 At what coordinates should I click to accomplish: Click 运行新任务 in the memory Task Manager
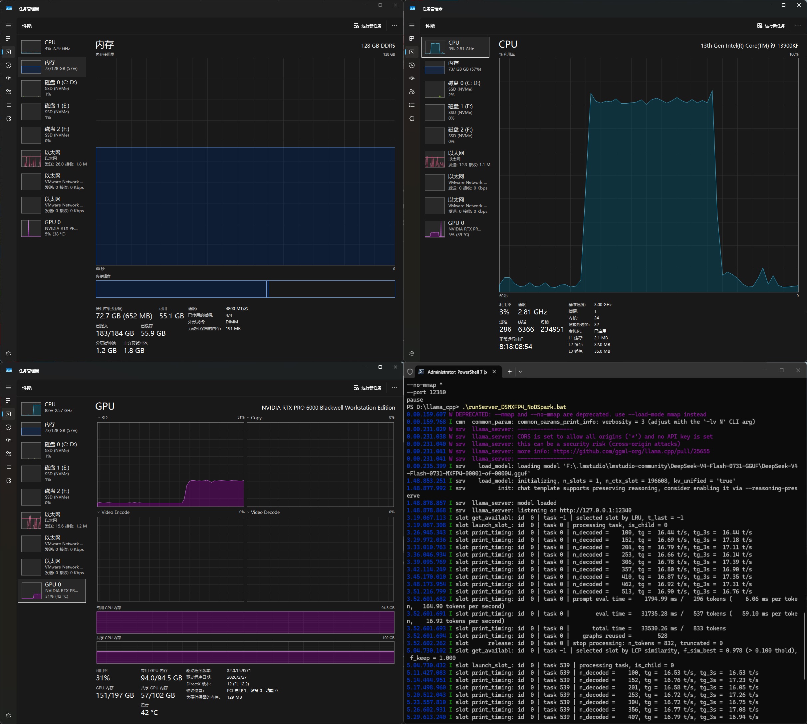368,26
